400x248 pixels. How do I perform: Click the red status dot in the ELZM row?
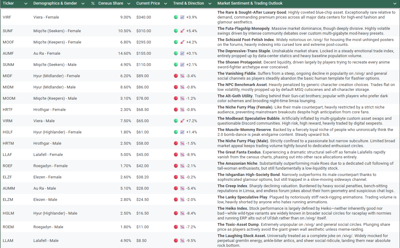coord(176,200)
